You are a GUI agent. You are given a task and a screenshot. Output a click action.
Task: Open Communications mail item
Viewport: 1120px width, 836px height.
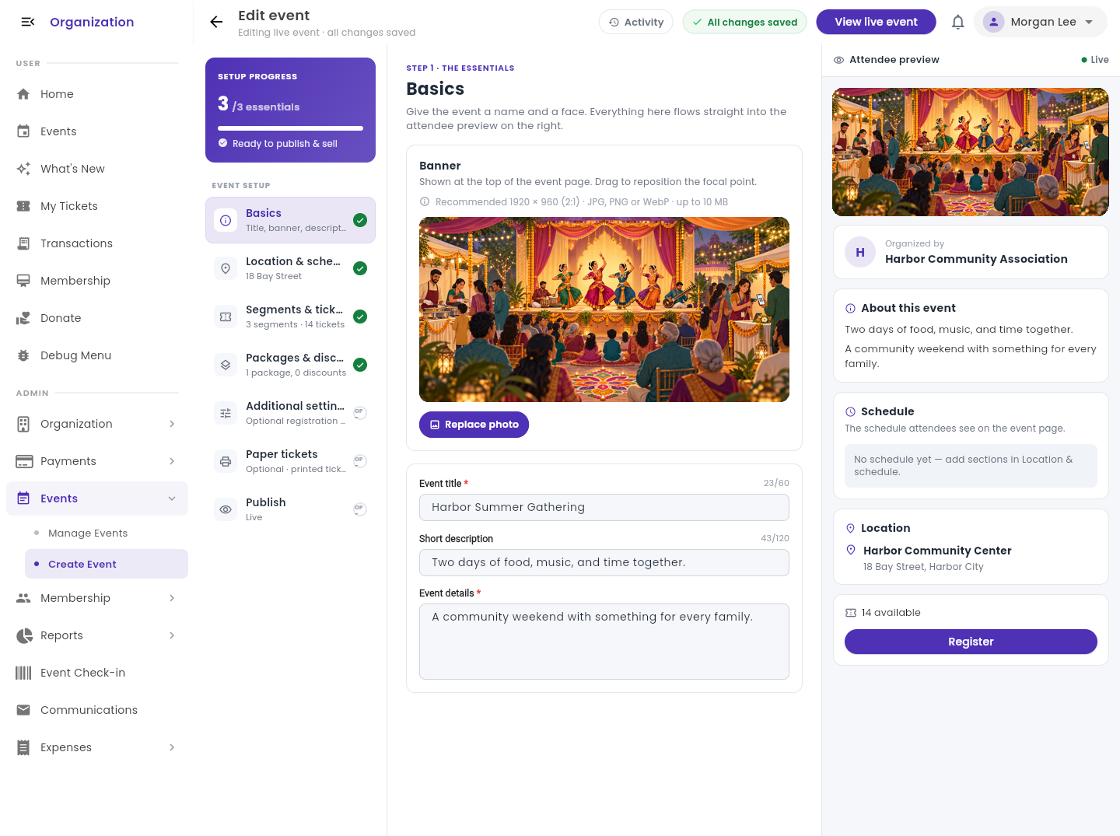coord(97,710)
